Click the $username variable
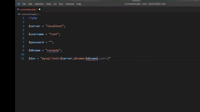The height and width of the screenshot is (112, 200). tap(36, 34)
